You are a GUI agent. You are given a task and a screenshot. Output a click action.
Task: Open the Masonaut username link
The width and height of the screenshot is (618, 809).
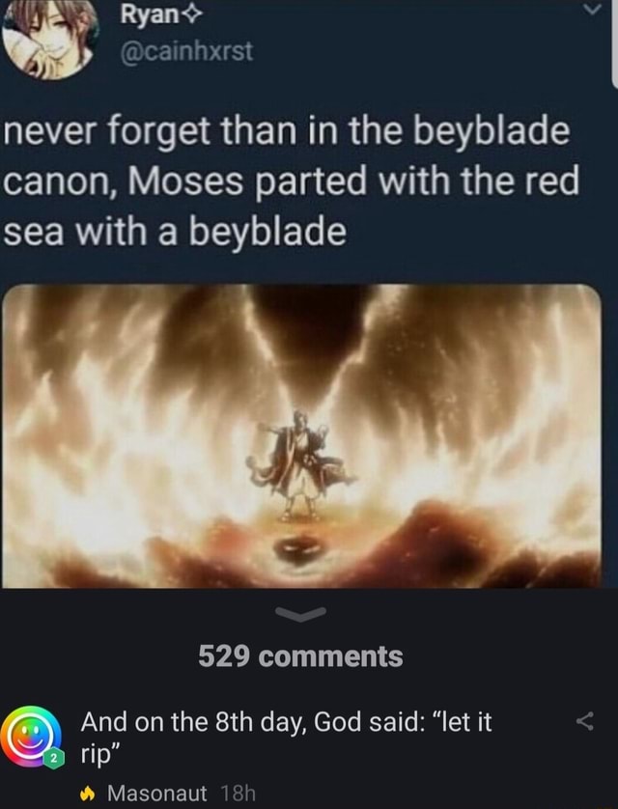tap(156, 794)
